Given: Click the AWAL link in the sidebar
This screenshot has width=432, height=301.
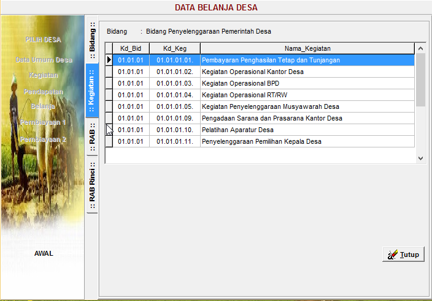Looking at the screenshot, I should pyautogui.click(x=44, y=253).
